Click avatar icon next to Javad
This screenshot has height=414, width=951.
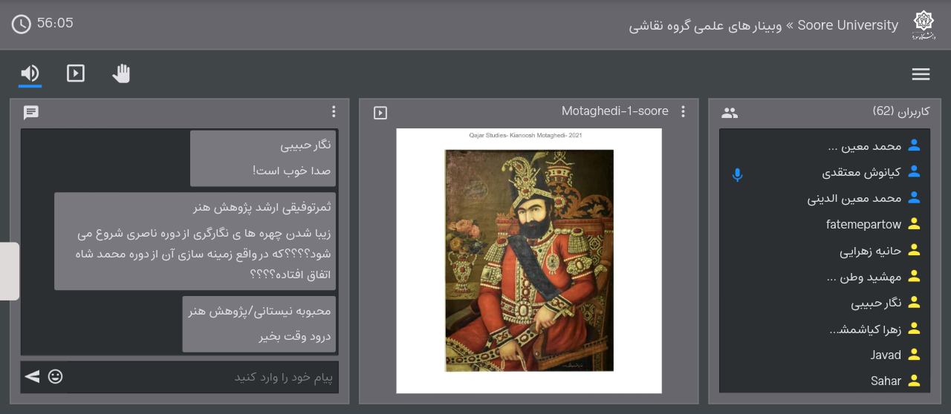click(914, 355)
